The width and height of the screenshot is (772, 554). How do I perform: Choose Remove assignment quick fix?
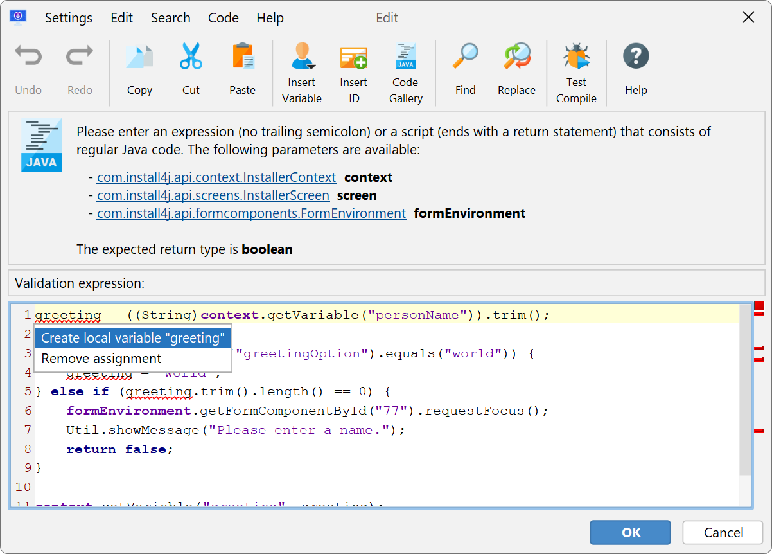coord(133,359)
